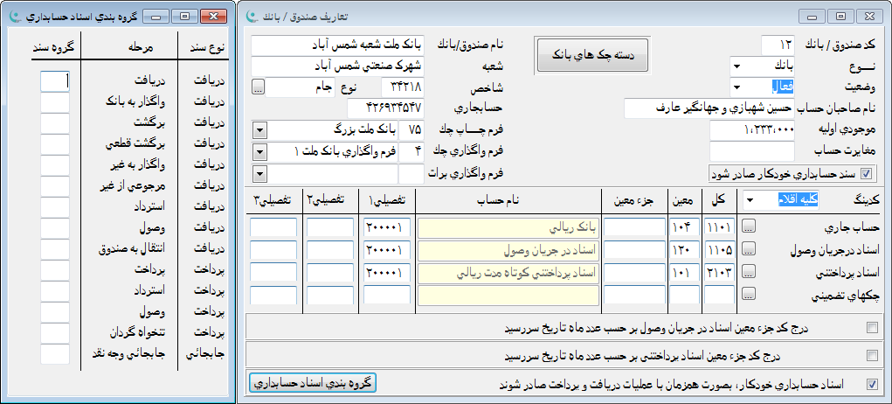The width and height of the screenshot is (892, 404).
Task: Click the browse button for حساب جاري row
Action: click(749, 227)
